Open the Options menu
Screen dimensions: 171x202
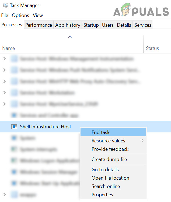(20, 15)
